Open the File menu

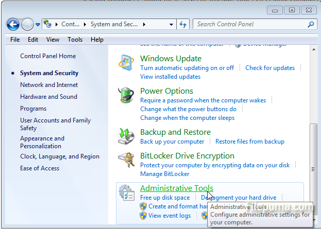click(15, 40)
